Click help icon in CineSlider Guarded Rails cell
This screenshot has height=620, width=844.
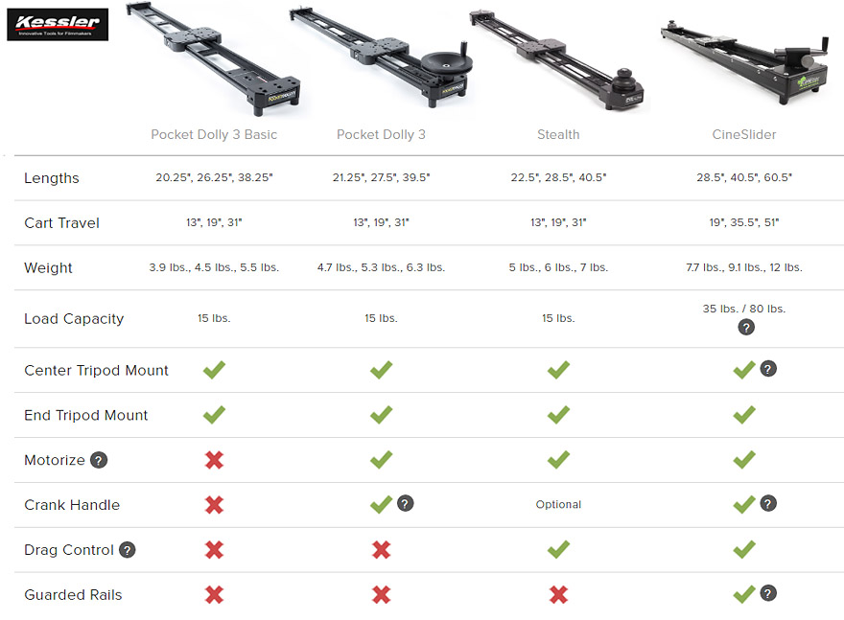pyautogui.click(x=768, y=593)
